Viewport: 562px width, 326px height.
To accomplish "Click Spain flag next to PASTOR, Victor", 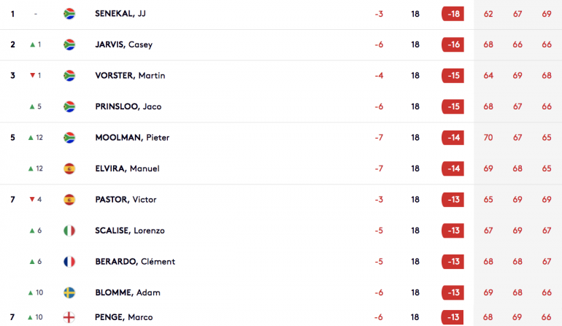I will tap(69, 200).
